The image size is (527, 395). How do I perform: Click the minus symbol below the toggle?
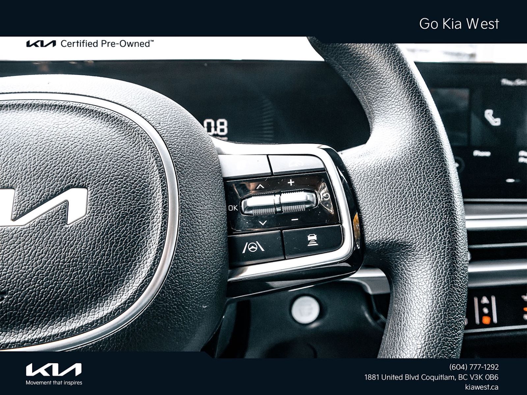coord(295,219)
